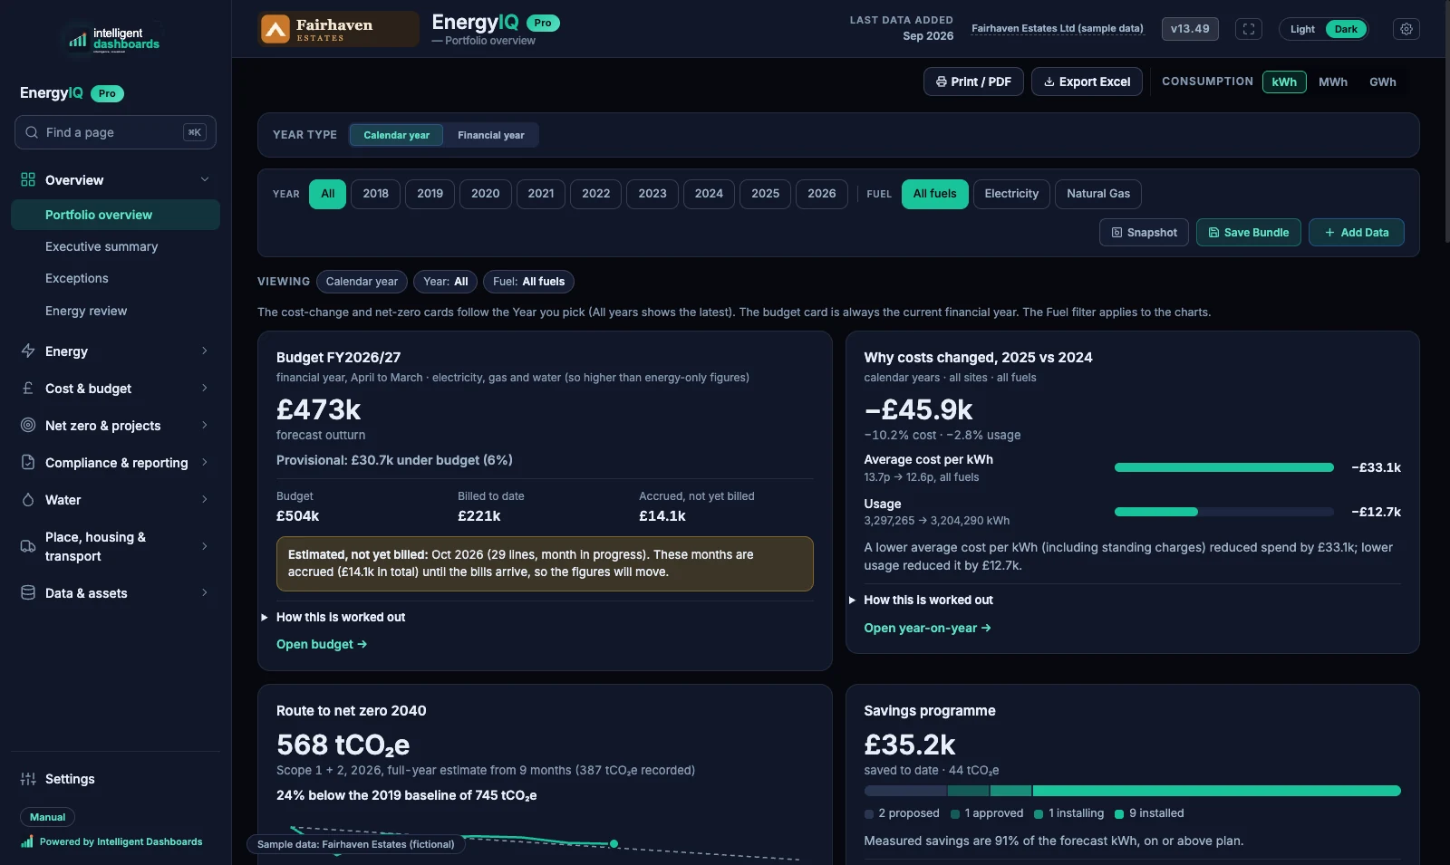Click the Energy lightning bolt icon
This screenshot has height=865, width=1450.
(x=28, y=351)
